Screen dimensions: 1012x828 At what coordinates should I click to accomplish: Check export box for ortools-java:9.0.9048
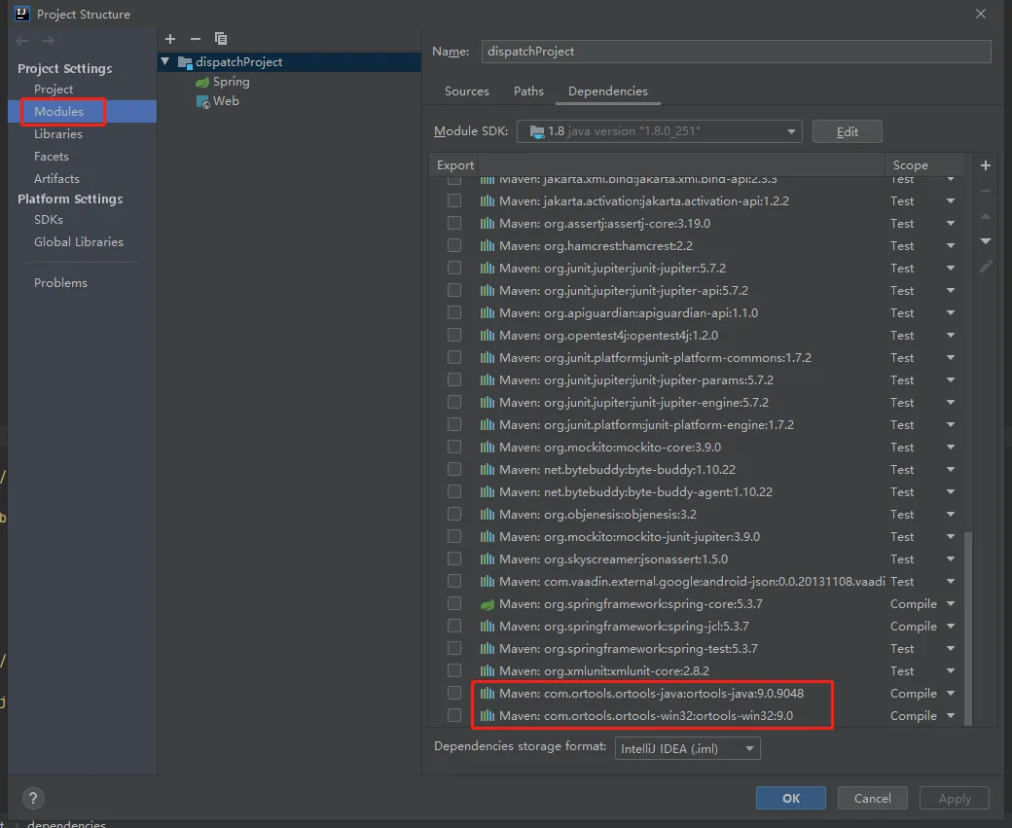454,693
